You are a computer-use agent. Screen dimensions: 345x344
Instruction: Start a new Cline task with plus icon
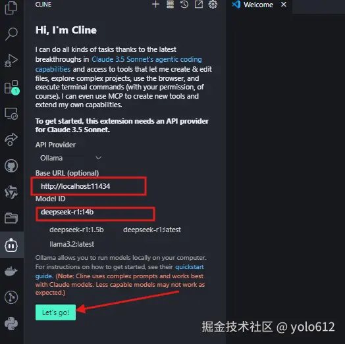(155, 4)
